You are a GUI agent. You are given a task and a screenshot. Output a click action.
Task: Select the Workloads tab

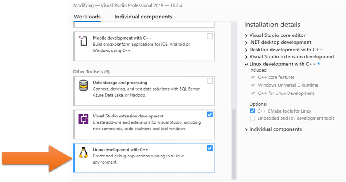87,17
